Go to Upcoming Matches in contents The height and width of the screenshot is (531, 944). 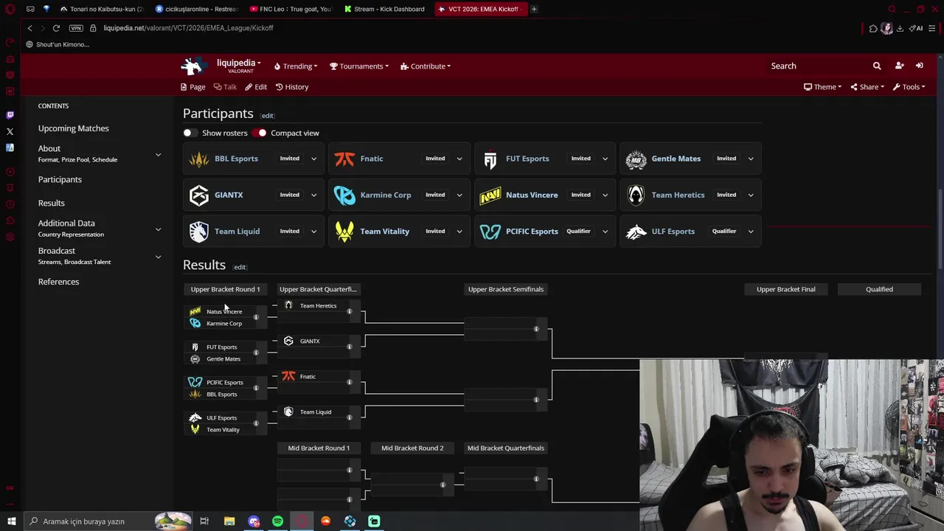point(74,128)
